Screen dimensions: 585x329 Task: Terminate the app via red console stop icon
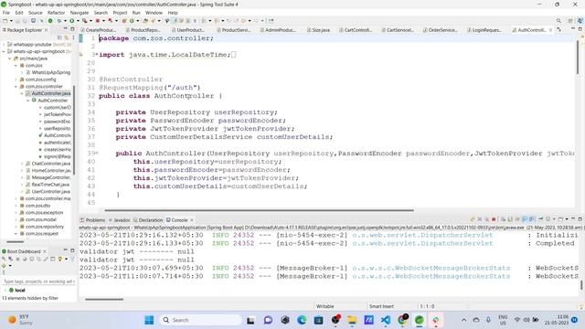click(494, 219)
